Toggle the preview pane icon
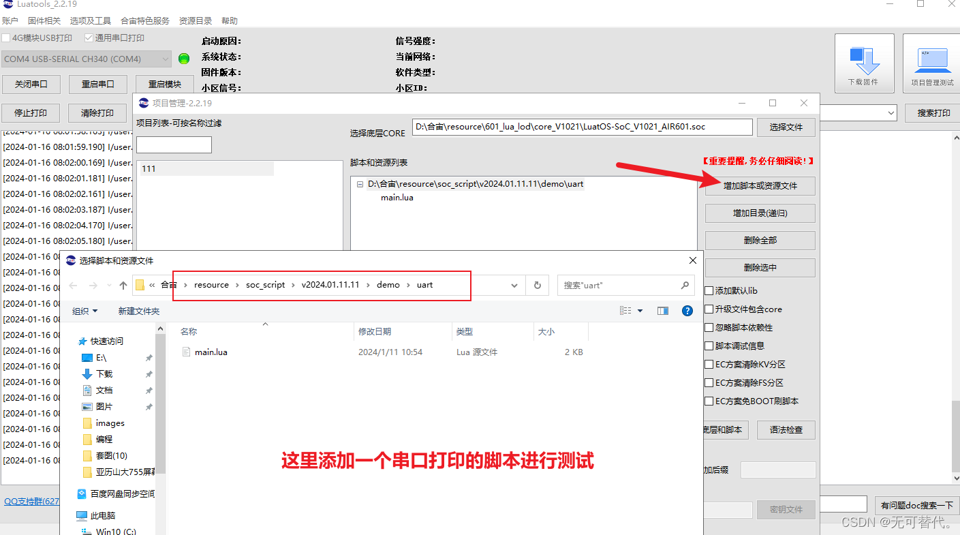 (663, 311)
